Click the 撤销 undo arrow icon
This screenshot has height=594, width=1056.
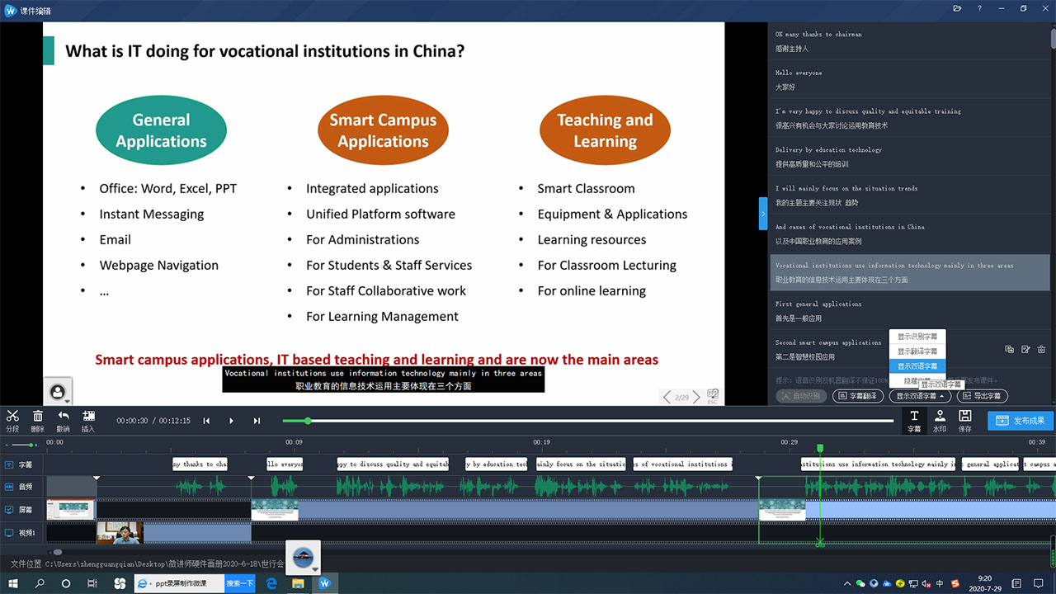pos(63,420)
